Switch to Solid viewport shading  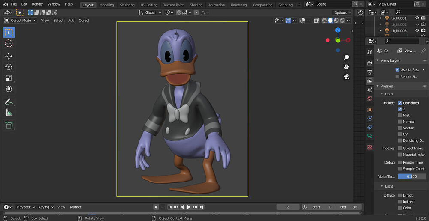click(x=330, y=21)
